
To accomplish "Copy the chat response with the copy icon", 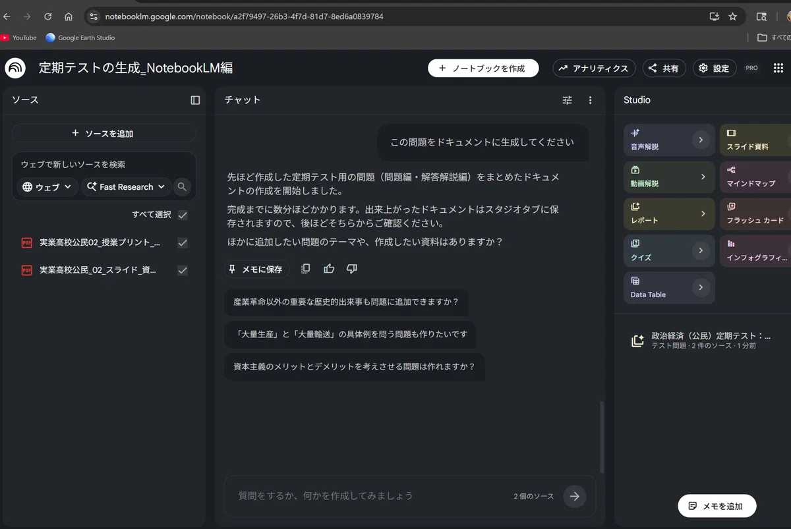I will pos(305,269).
